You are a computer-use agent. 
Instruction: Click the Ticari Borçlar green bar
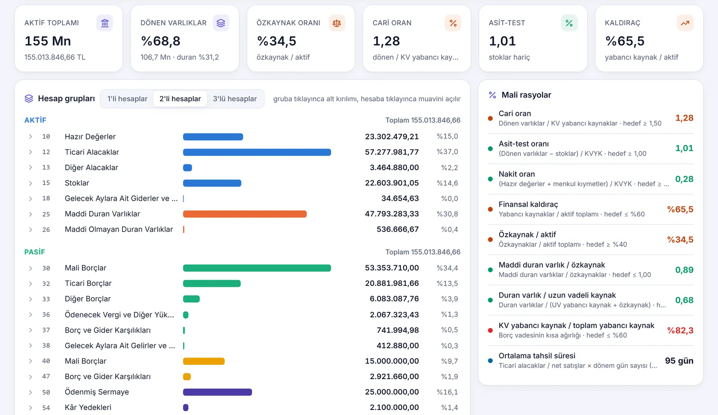pos(212,283)
